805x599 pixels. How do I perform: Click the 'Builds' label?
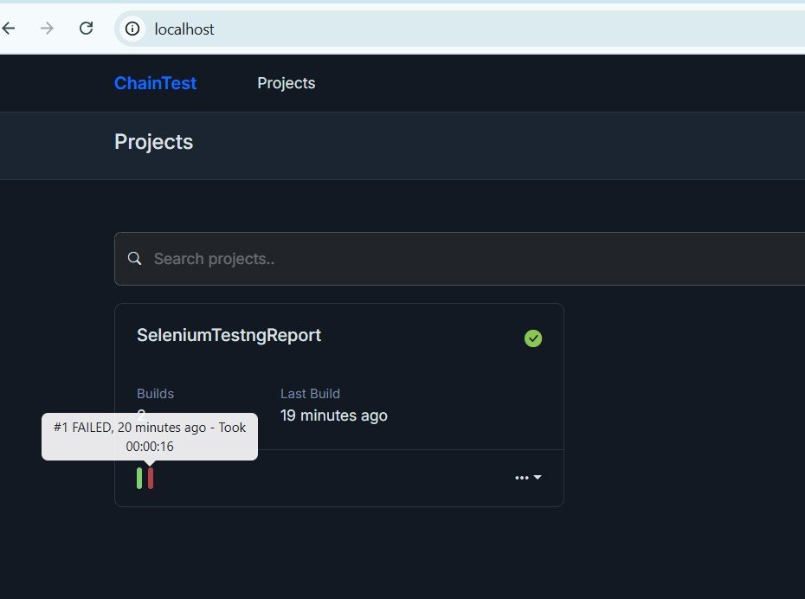(x=155, y=394)
